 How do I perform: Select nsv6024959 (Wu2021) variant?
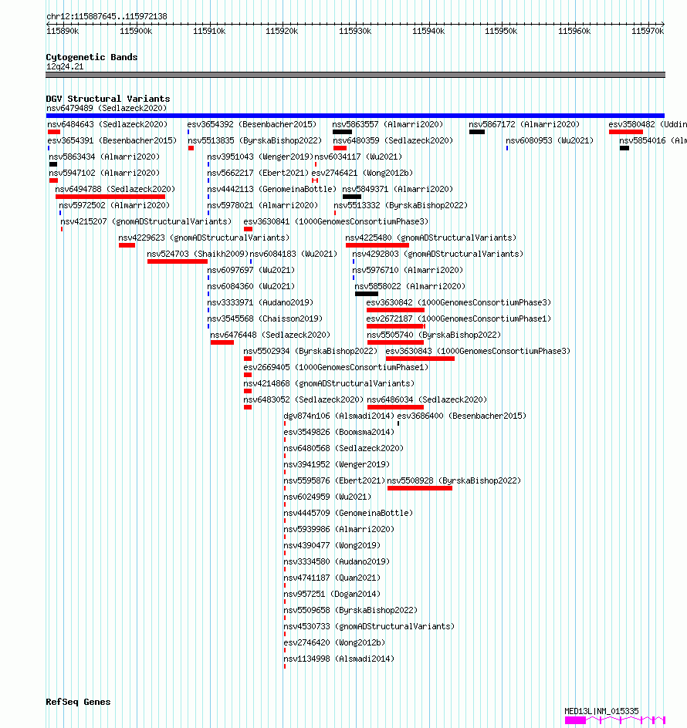click(x=328, y=498)
